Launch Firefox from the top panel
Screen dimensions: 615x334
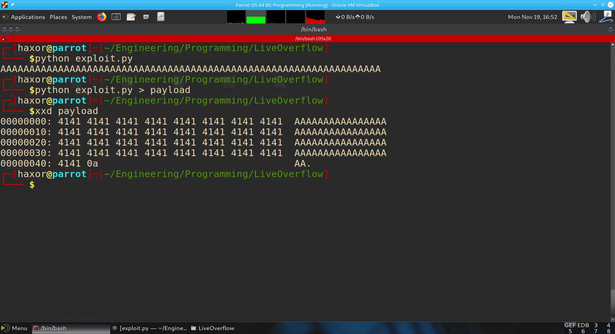pos(102,17)
